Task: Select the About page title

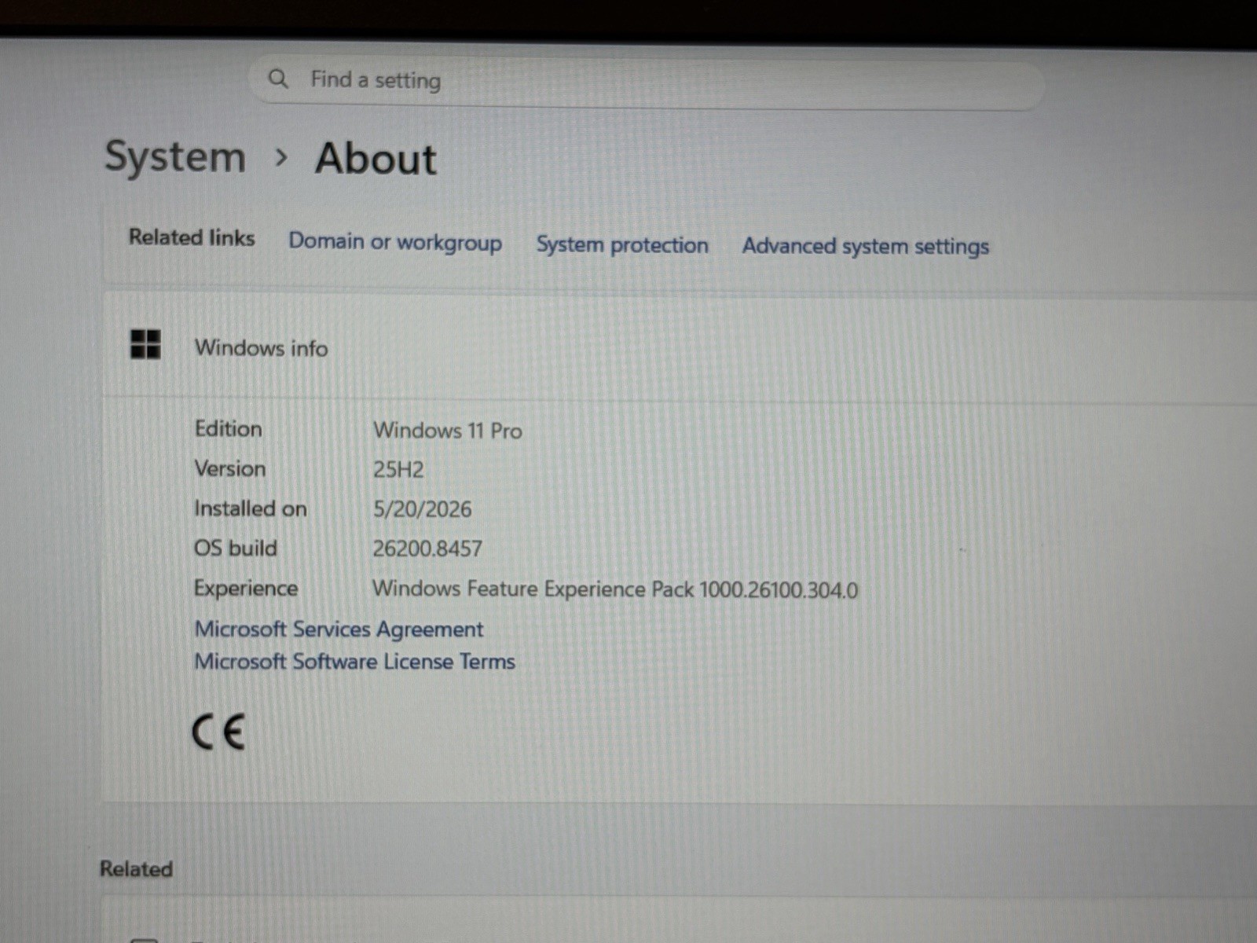Action: click(x=376, y=159)
